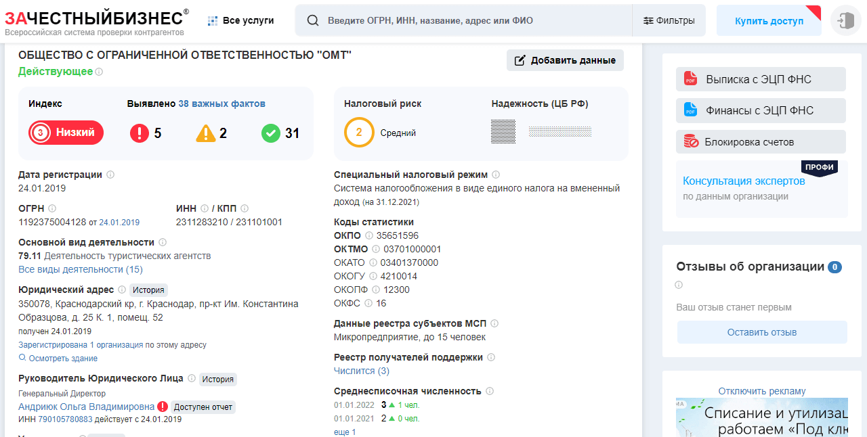The height and width of the screenshot is (437, 867).
Task: Click red alert icon beside director name
Action: tap(163, 407)
